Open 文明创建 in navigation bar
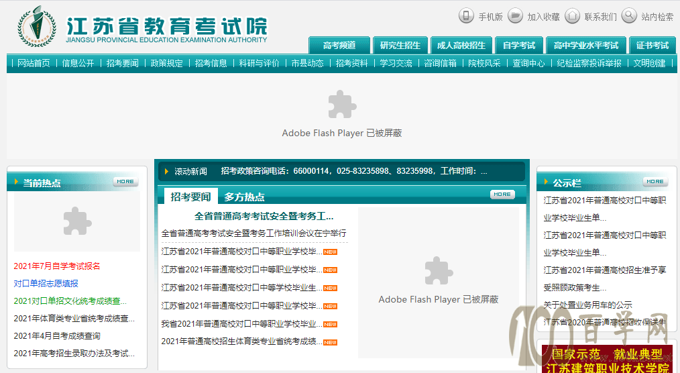Image resolution: width=680 pixels, height=373 pixels. pyautogui.click(x=649, y=63)
